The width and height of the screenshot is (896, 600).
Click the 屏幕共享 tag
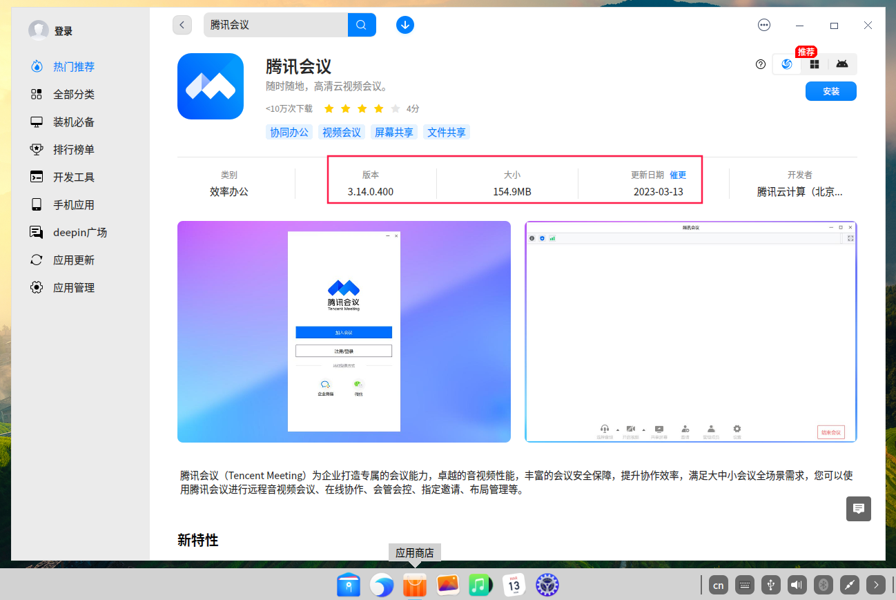[394, 132]
